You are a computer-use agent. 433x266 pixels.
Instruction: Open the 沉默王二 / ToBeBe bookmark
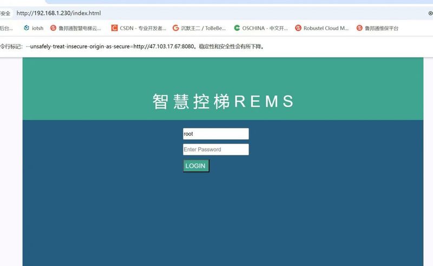pos(199,28)
